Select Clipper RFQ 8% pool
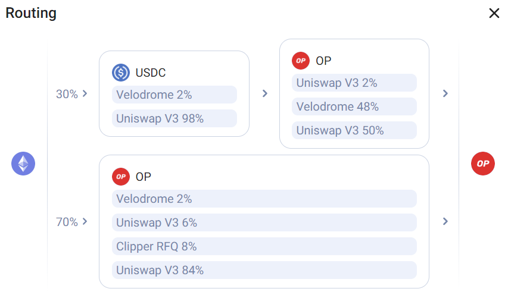The height and width of the screenshot is (298, 508). (264, 246)
